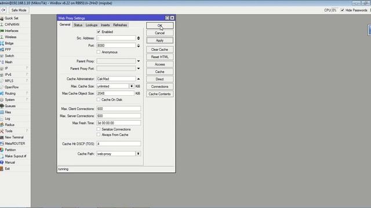This screenshot has height=208, width=371.
Task: Open Radius menu
Action: [x=9, y=125]
